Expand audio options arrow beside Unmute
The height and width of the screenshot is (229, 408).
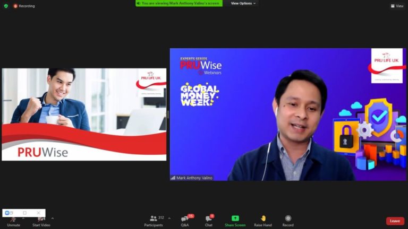[x=23, y=218]
